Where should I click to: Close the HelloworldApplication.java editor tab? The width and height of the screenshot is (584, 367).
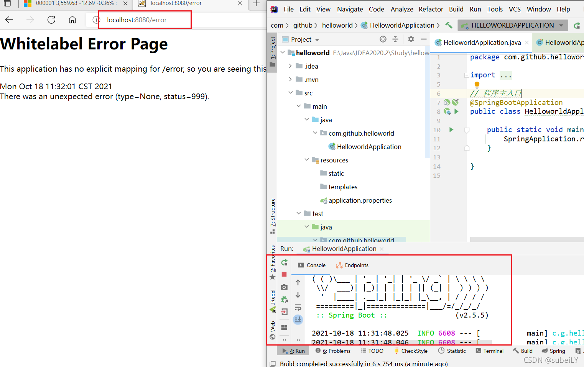point(527,43)
